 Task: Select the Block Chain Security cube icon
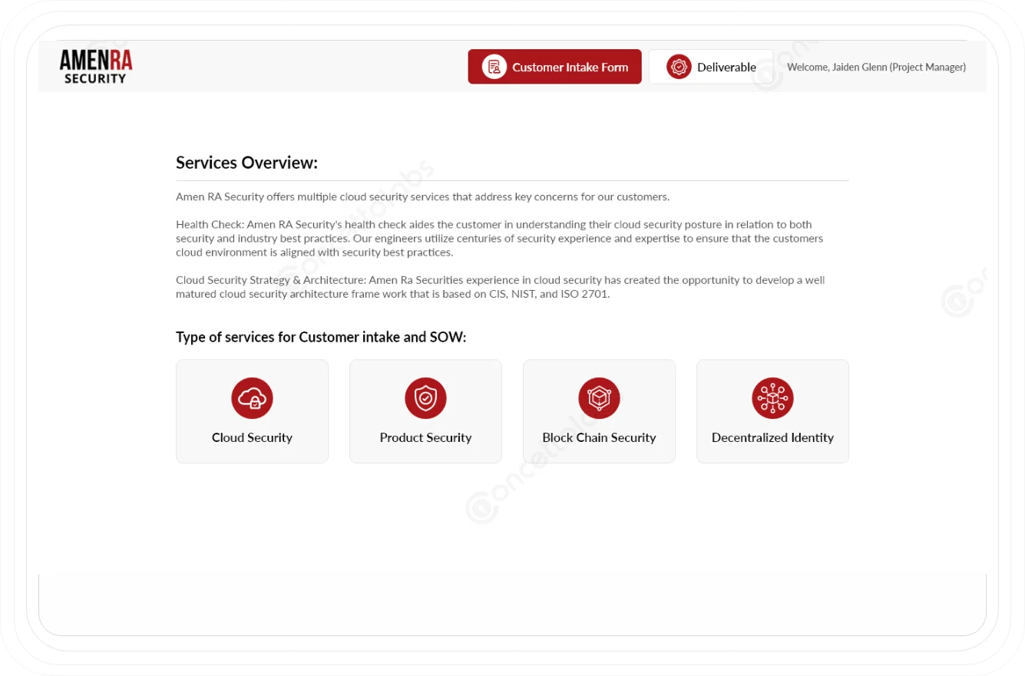[x=599, y=398]
